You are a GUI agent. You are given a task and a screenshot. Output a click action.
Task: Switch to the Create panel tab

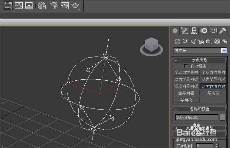tap(175, 31)
